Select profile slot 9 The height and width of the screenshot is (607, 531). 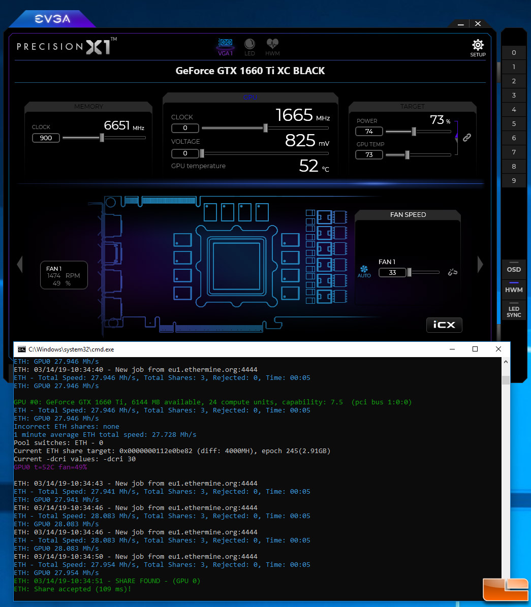[x=514, y=180]
